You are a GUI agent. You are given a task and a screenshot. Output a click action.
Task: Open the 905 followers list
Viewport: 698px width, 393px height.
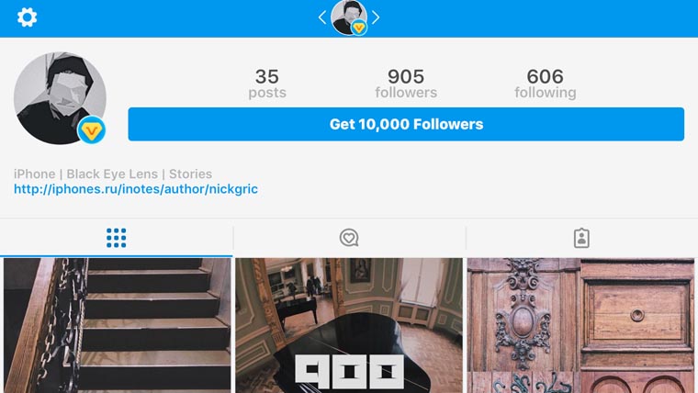pos(406,83)
